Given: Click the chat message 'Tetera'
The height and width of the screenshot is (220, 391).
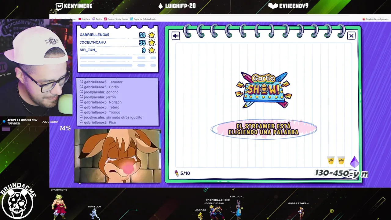Looking at the screenshot, I should (x=114, y=107).
